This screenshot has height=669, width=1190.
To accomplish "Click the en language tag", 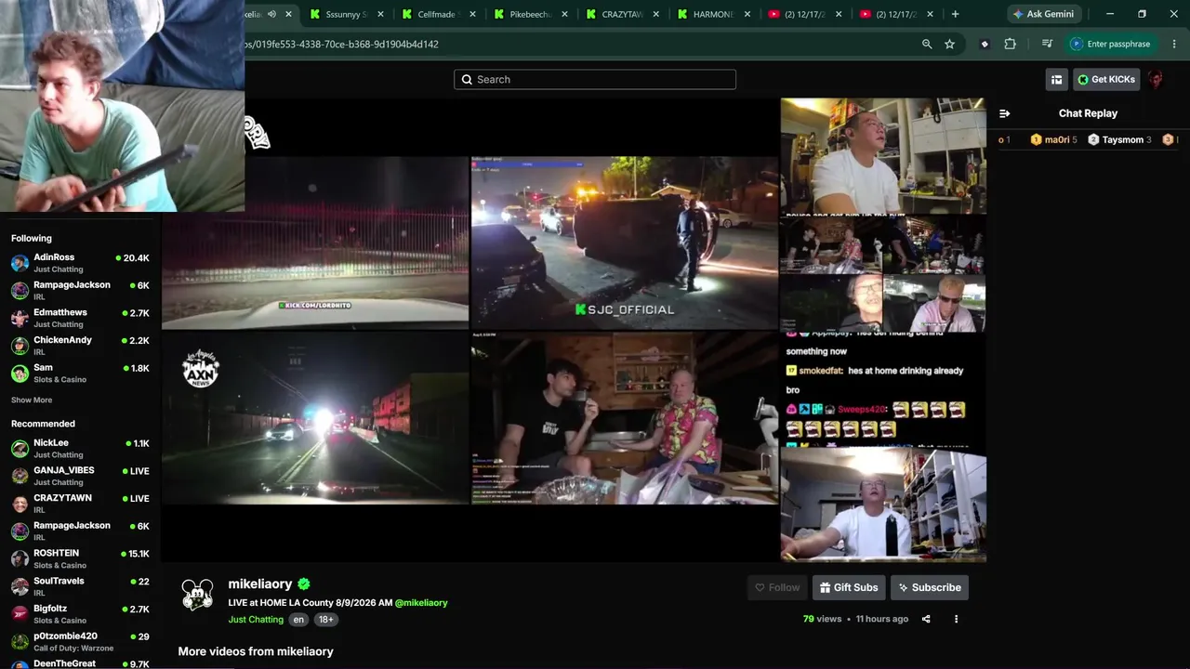I will pyautogui.click(x=298, y=620).
